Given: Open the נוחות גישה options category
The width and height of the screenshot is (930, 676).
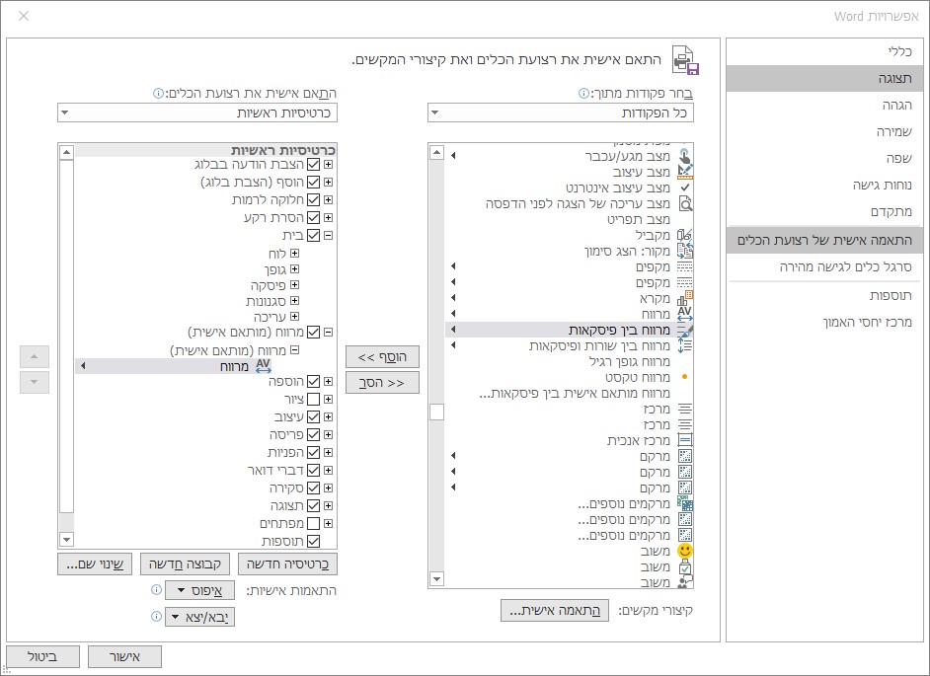Looking at the screenshot, I should coord(824,185).
